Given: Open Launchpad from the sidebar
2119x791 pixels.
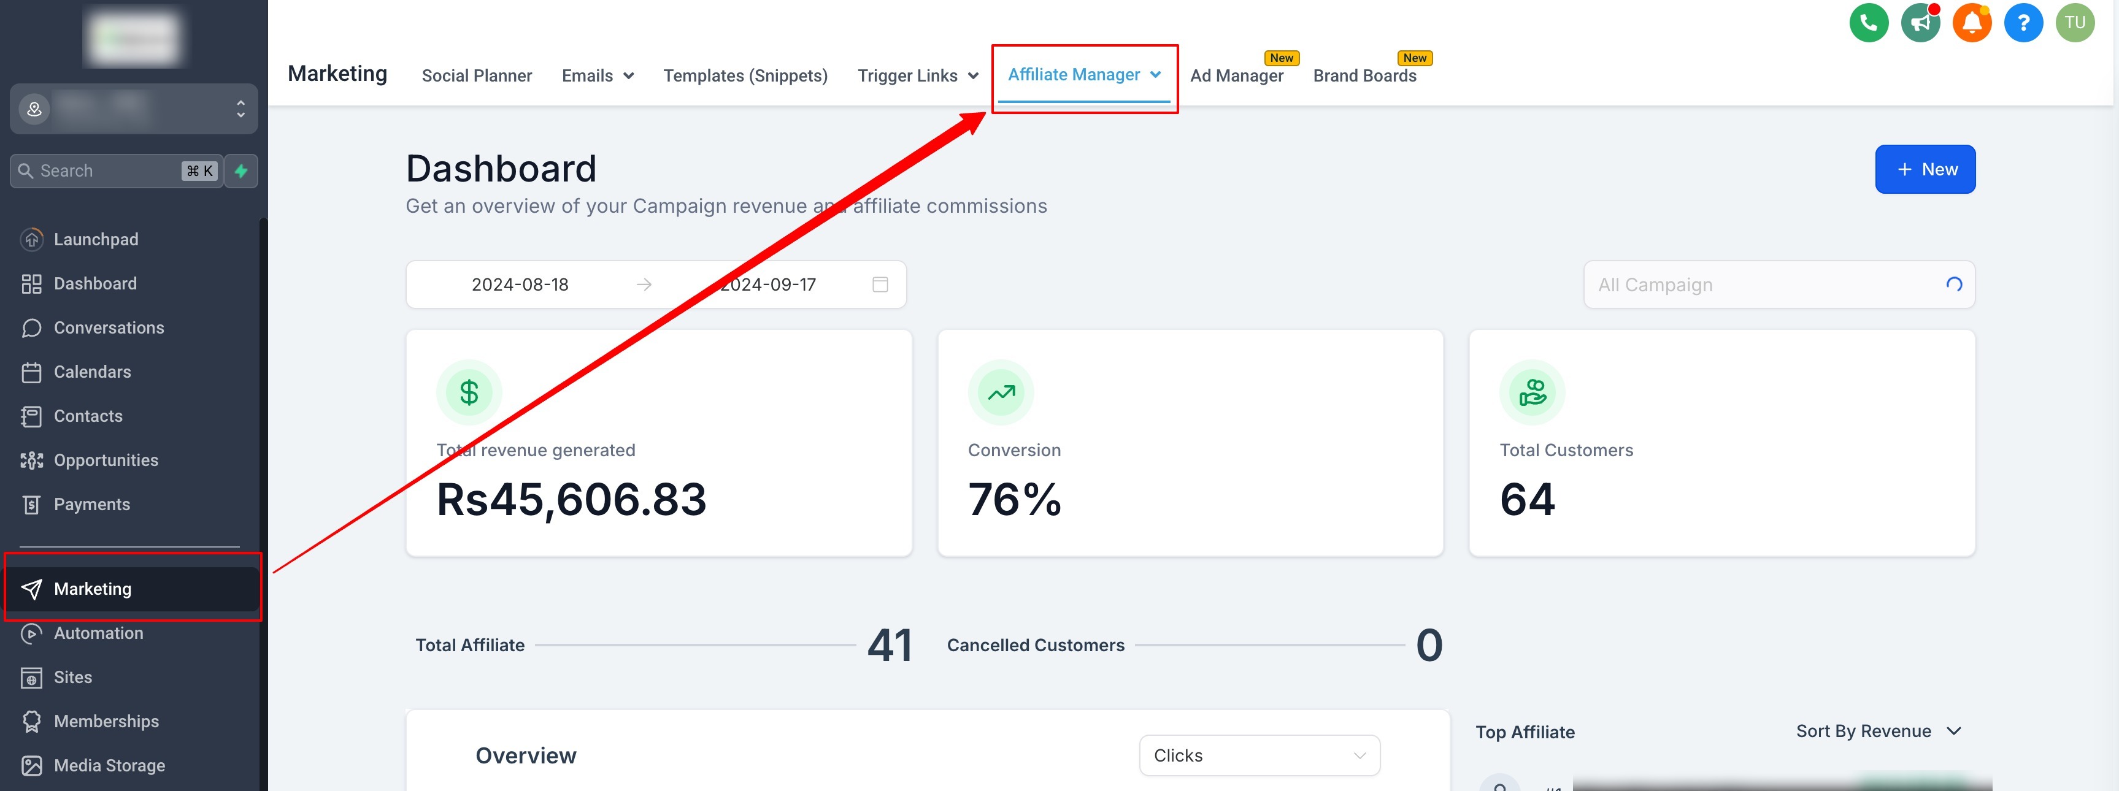Looking at the screenshot, I should 96,239.
